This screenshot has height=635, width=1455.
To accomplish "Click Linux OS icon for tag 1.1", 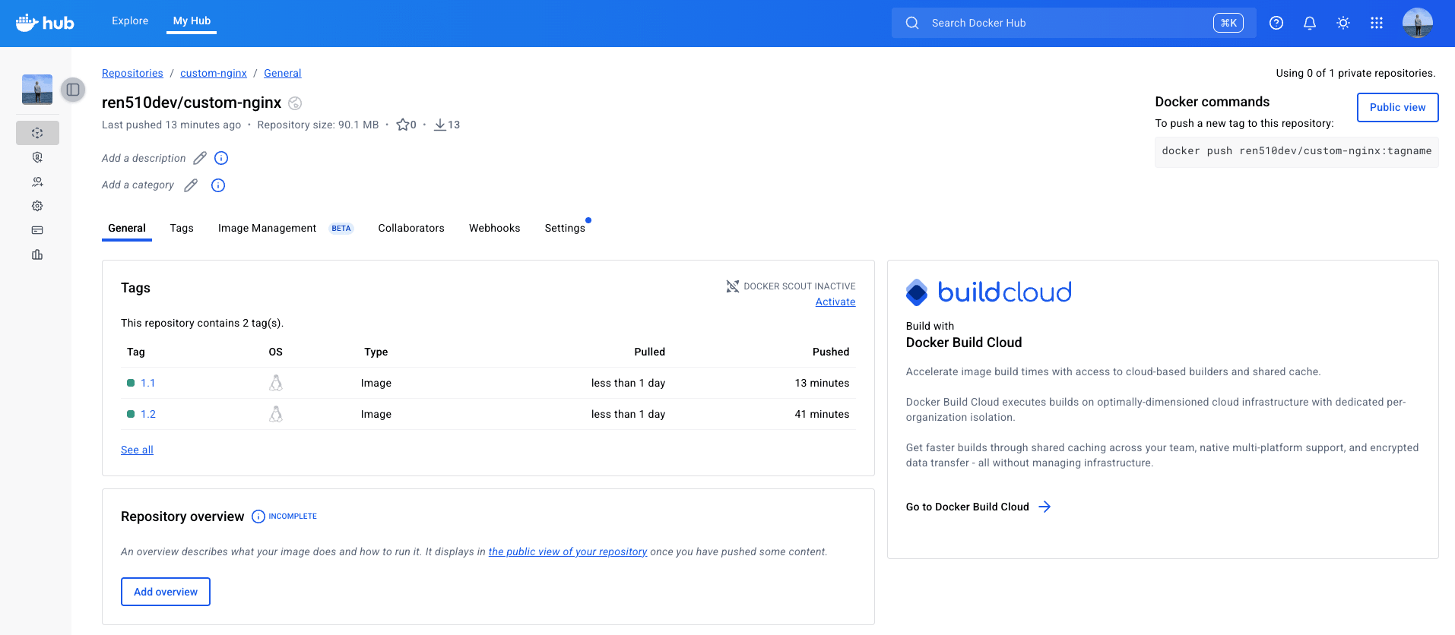I will (x=276, y=383).
